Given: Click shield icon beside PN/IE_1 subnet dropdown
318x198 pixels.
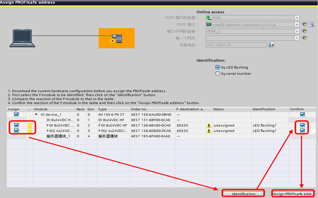Looking at the screenshot, I should coord(304,31).
